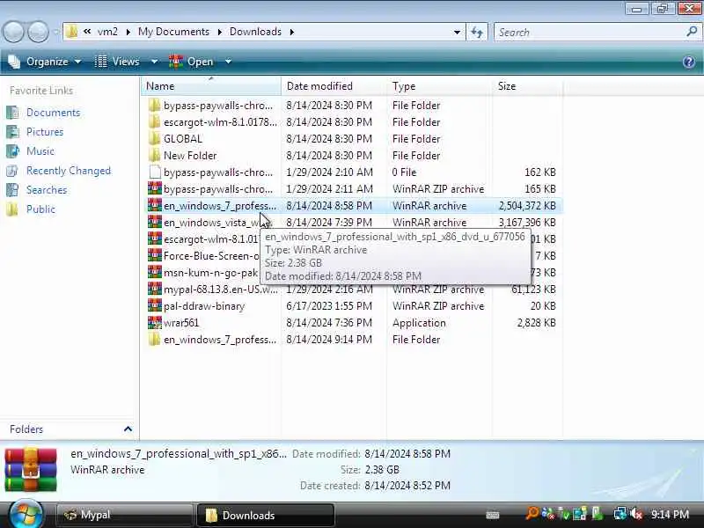Screen dimensions: 704x528
Task: Click into the Search field
Action: pos(590,32)
